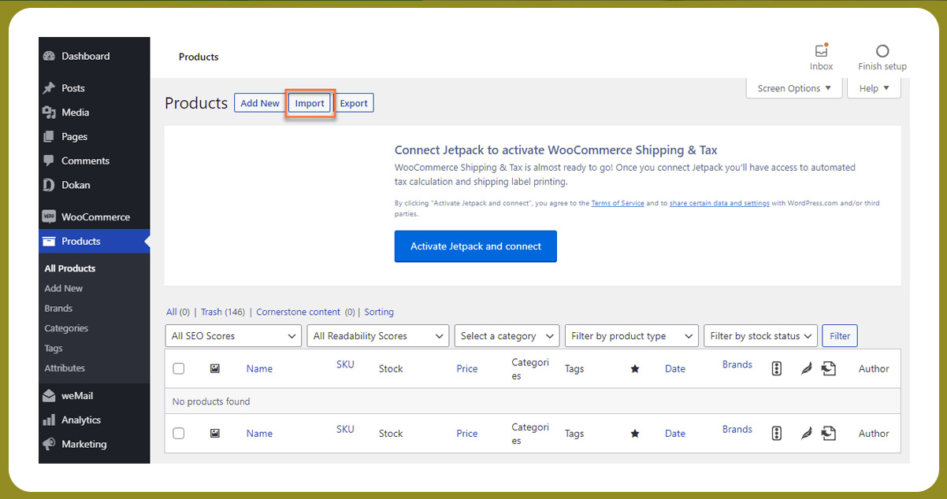Image resolution: width=947 pixels, height=499 pixels.
Task: Click the Readability feather icon in the header row
Action: coord(806,368)
